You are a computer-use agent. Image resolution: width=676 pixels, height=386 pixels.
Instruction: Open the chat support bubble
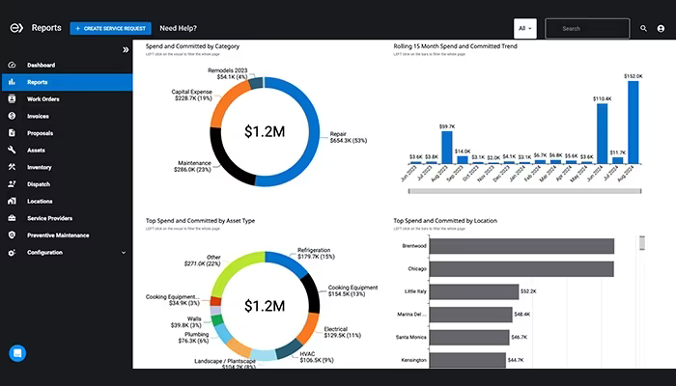[17, 353]
